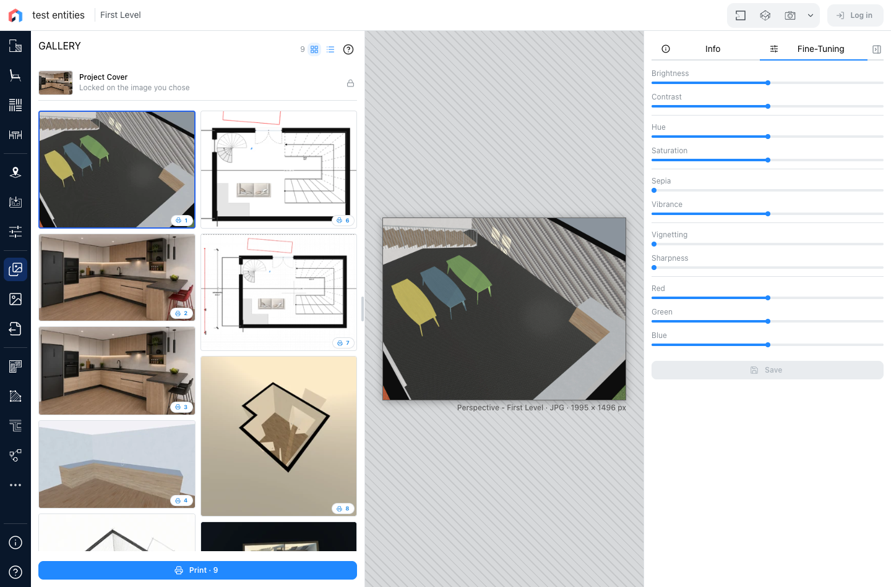Toggle the Project Cover lock icon
The height and width of the screenshot is (587, 891).
(x=350, y=83)
